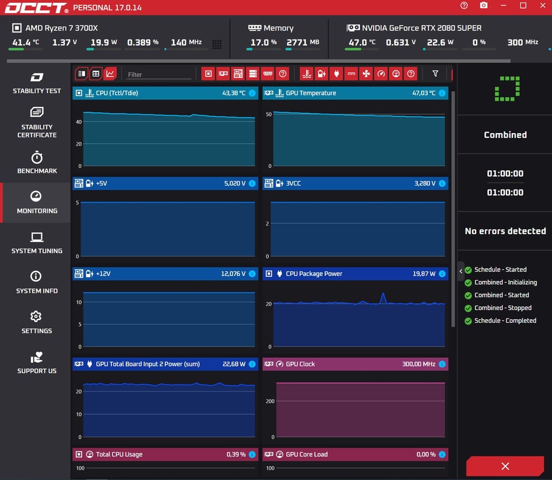Toggle unknown hardware filter question icon
Screen dimensions: 552x480
[x=282, y=74]
